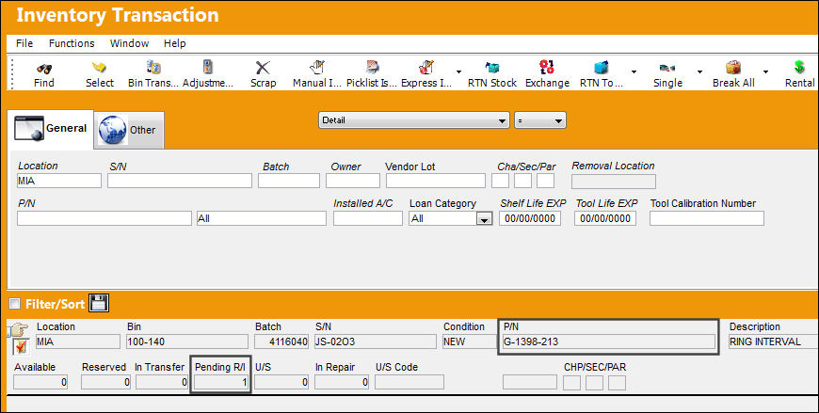Click the In Transfer quantity field

click(x=162, y=382)
